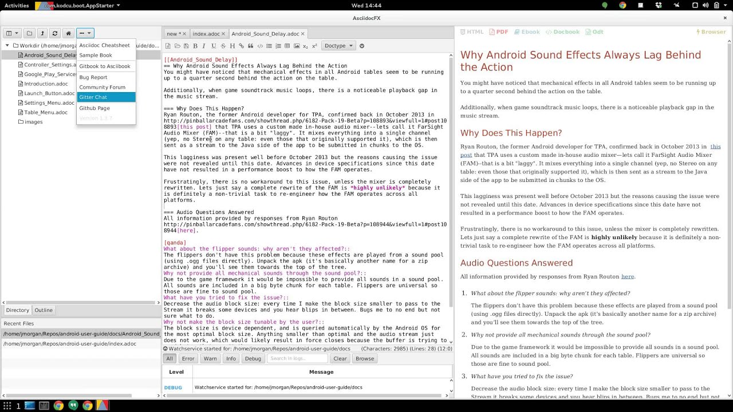This screenshot has width=733, height=412.
Task: Insert a hyperlink with the link icon
Action: [241, 46]
